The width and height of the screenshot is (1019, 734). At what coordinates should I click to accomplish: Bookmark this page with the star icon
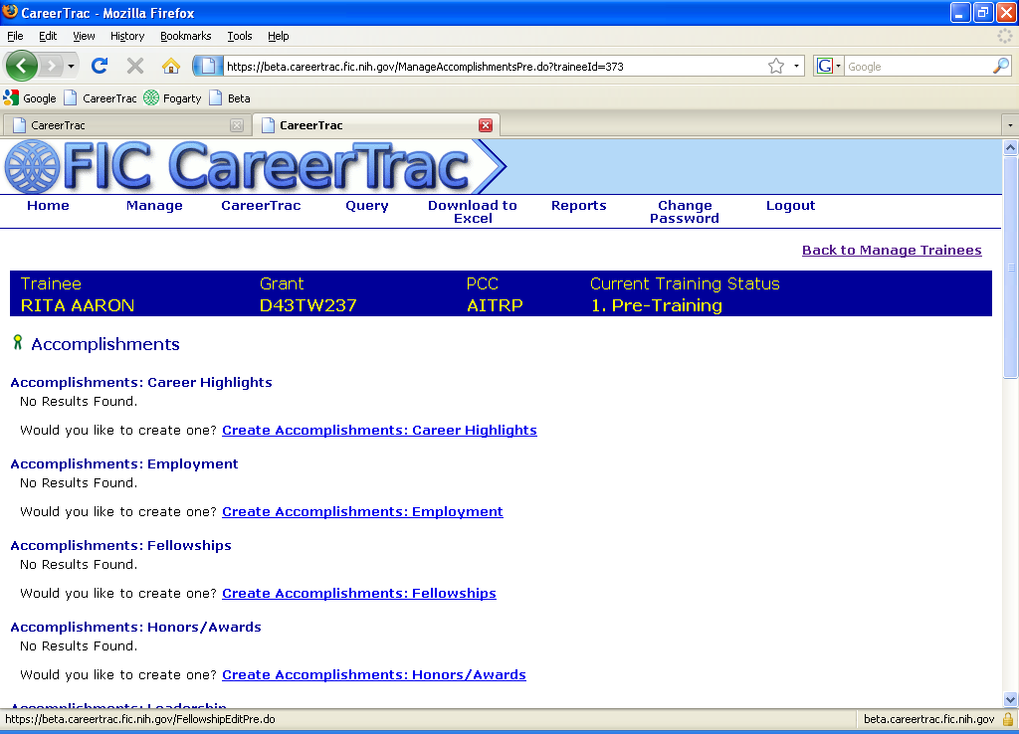(776, 67)
